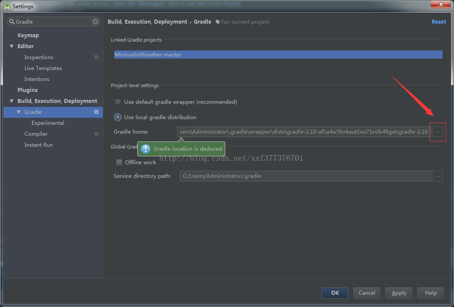Click the project-scope icon beside Compiler

pyautogui.click(x=96, y=134)
